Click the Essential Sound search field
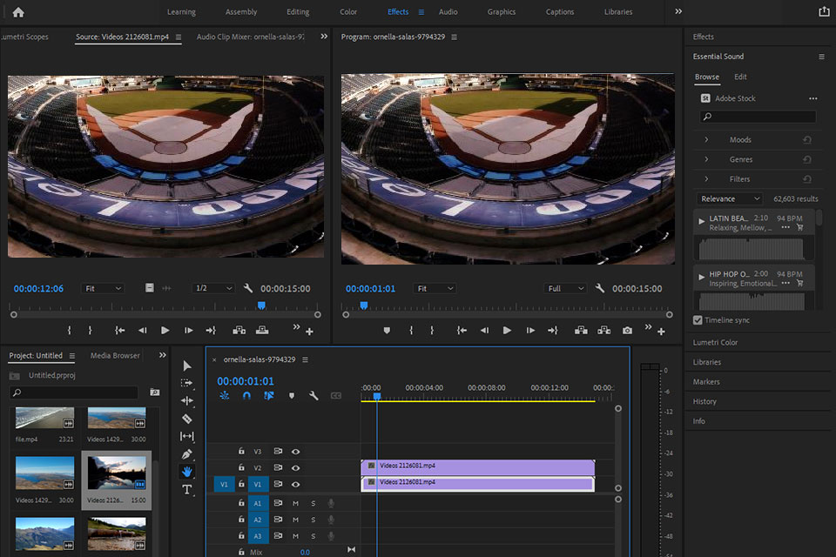 point(758,117)
